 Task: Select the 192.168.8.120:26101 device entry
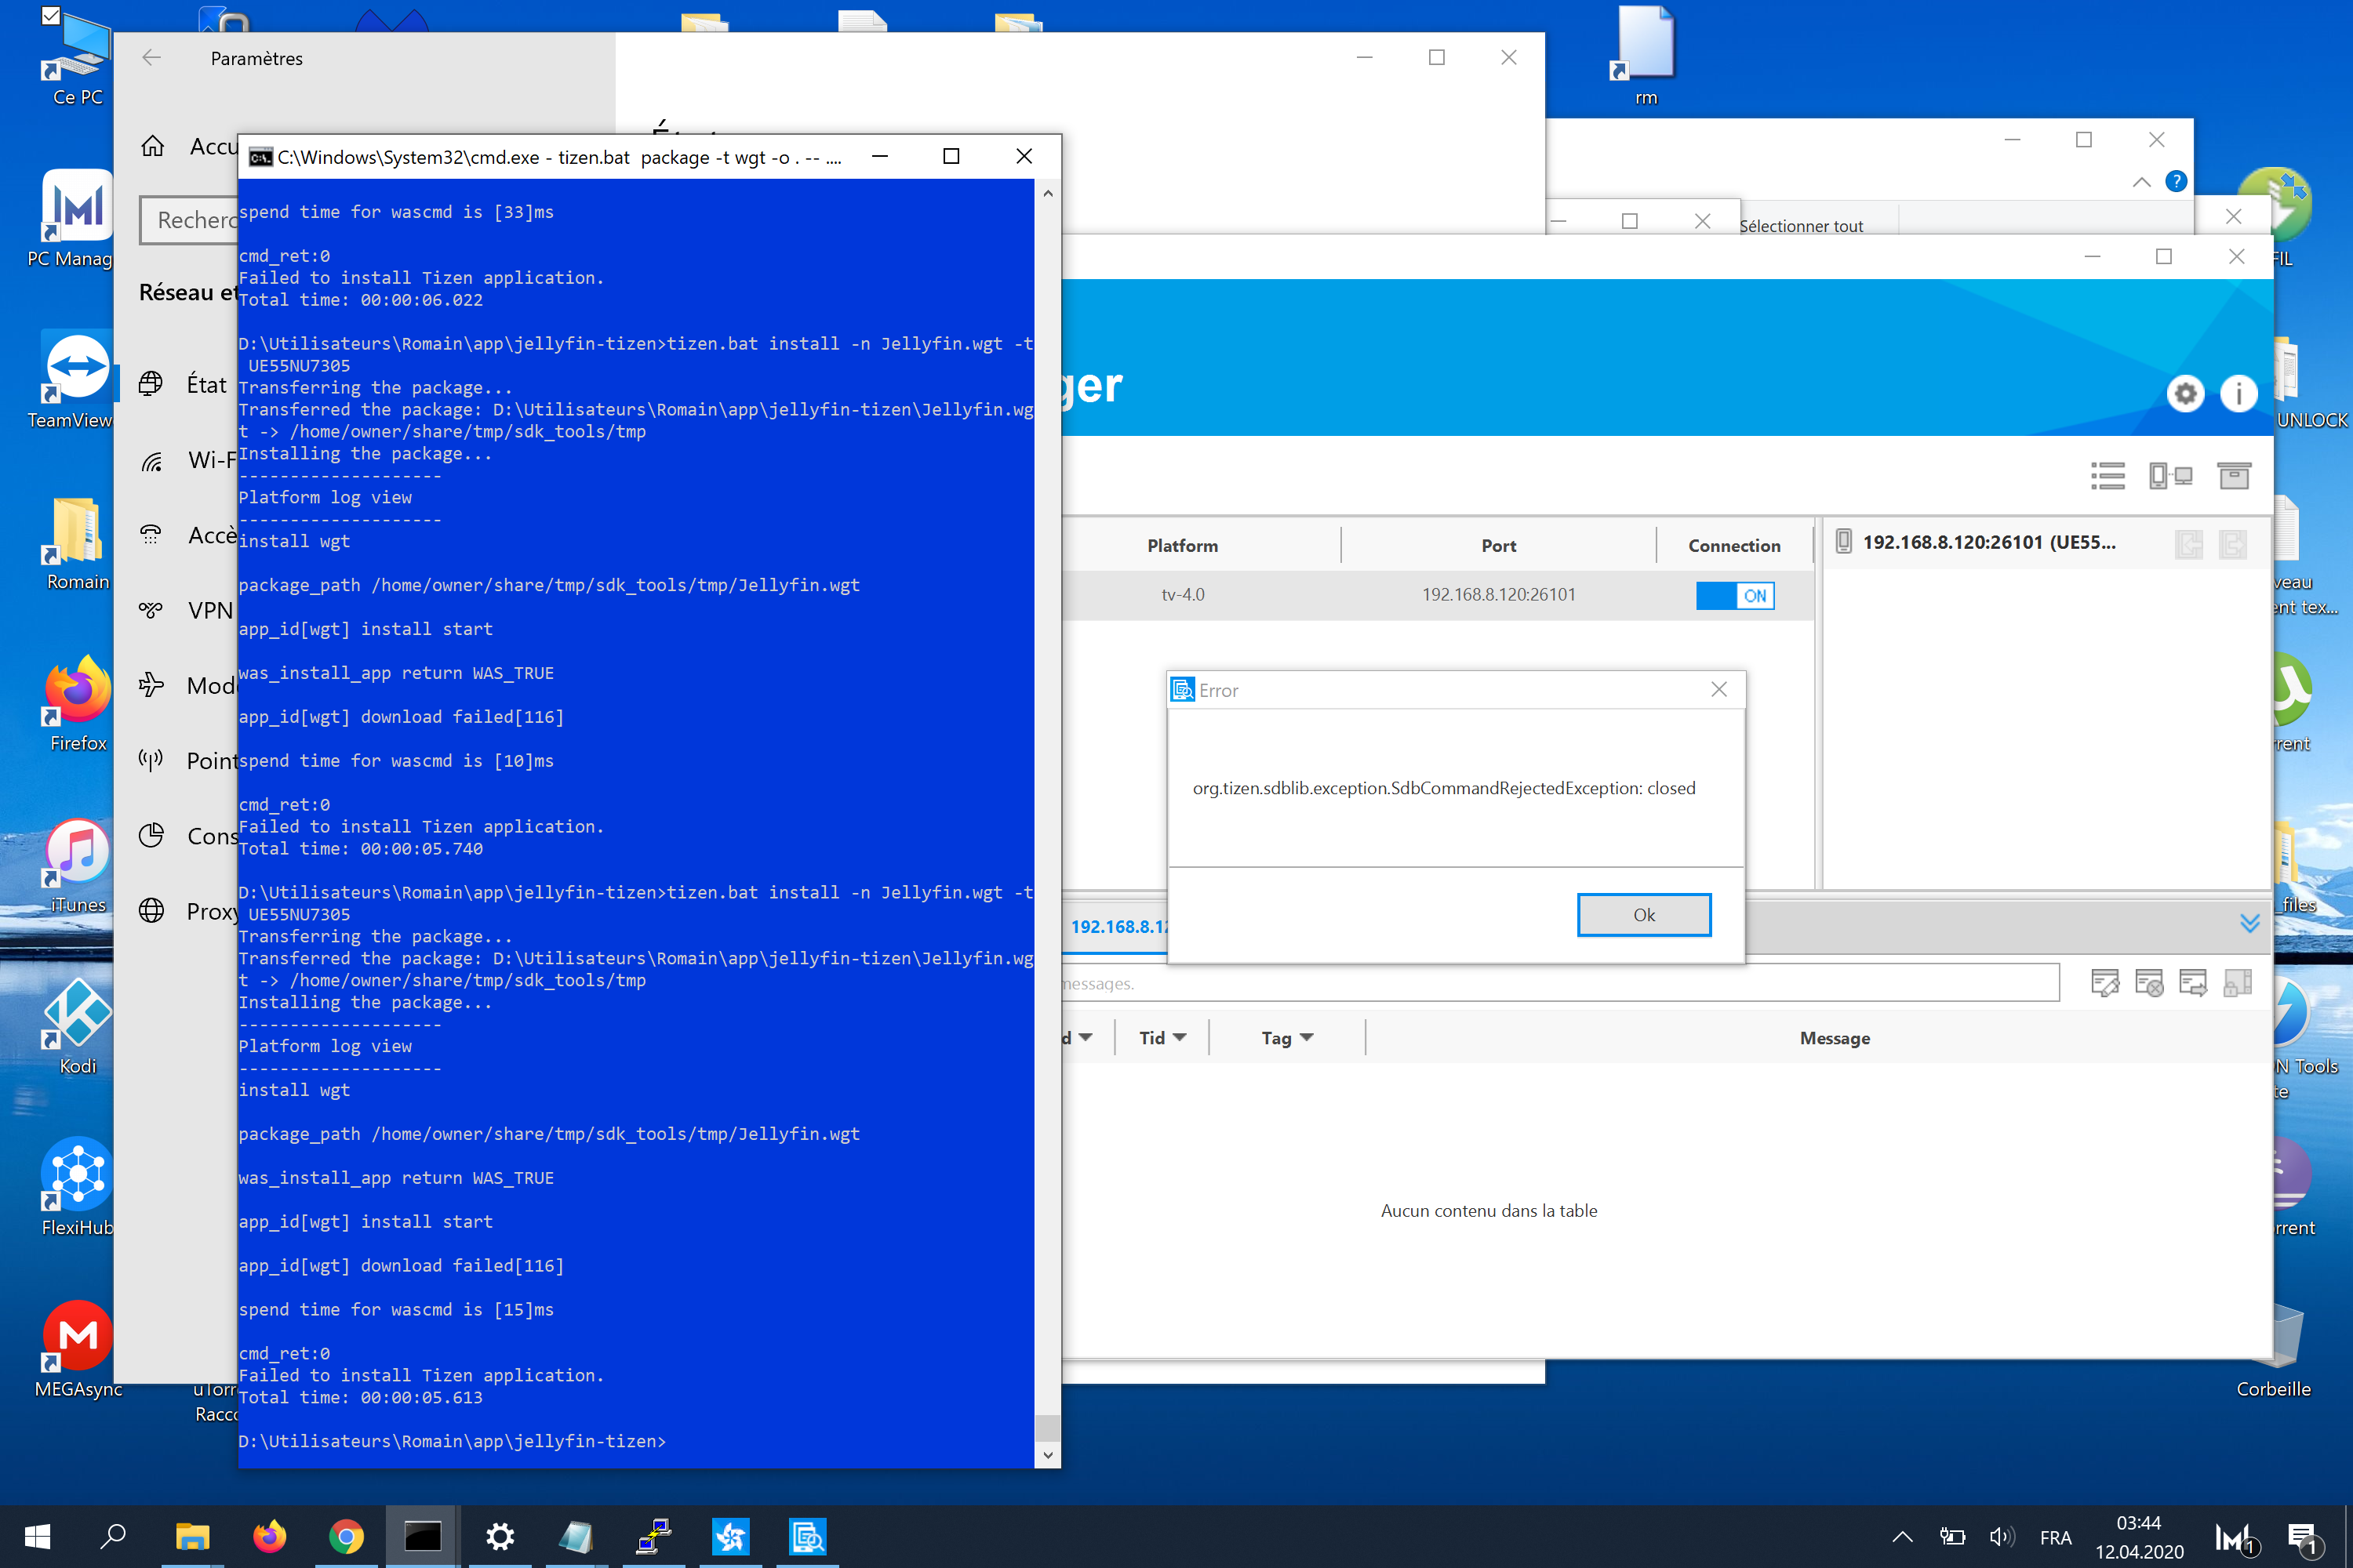pos(1989,543)
